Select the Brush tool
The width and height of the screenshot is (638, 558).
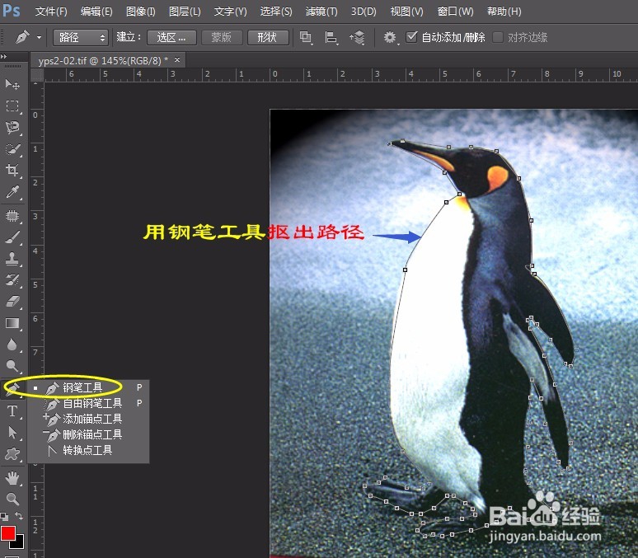(12, 237)
